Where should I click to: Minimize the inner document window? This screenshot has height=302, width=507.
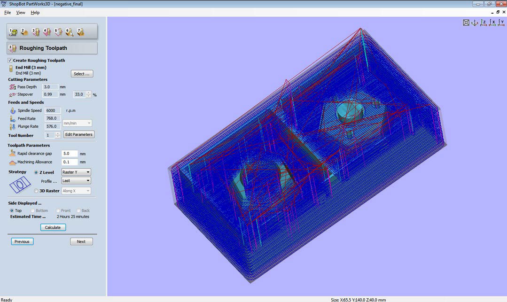(x=492, y=12)
